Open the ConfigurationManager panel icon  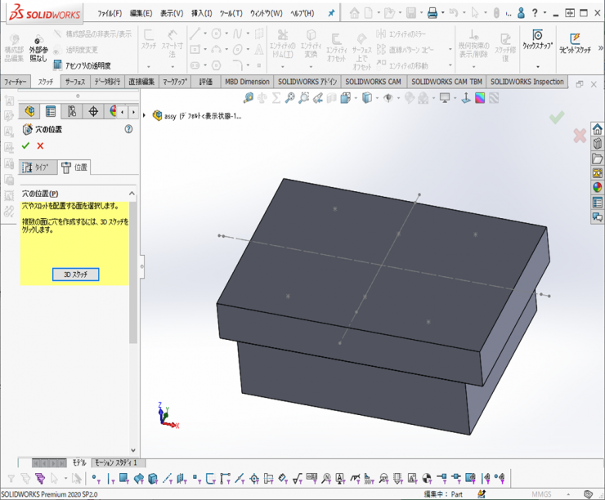72,112
